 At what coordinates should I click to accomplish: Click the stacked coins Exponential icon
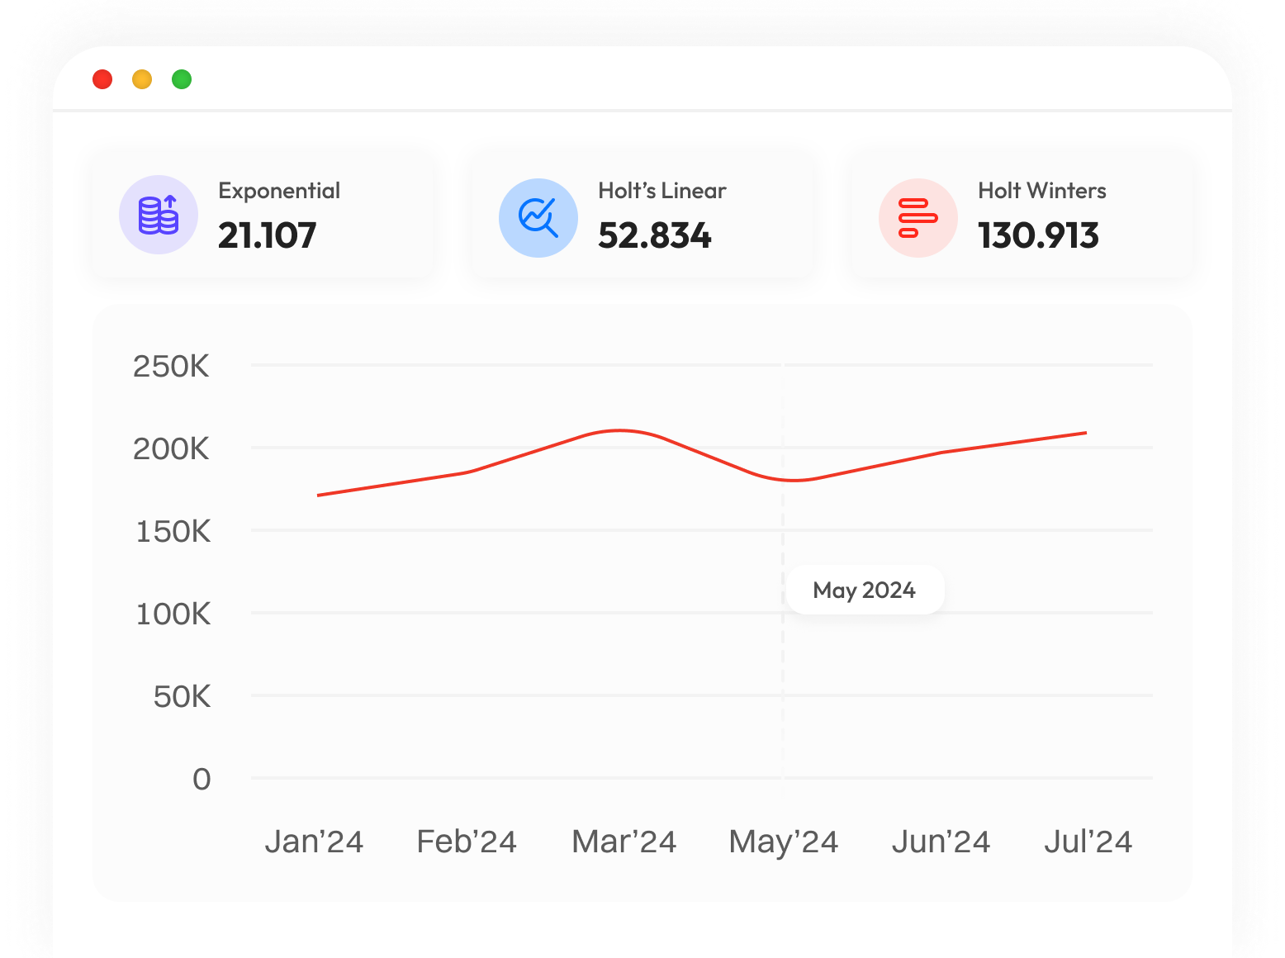159,215
